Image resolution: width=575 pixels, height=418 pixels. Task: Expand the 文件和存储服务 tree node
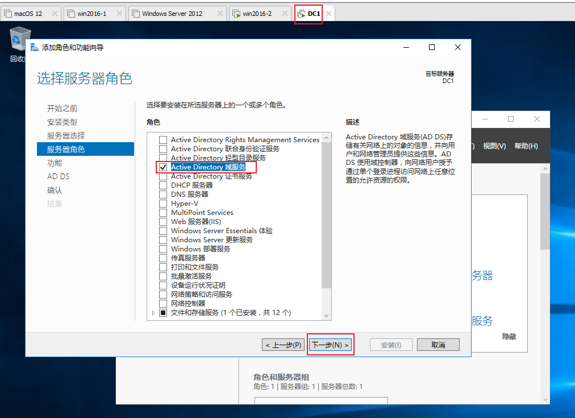[x=153, y=313]
